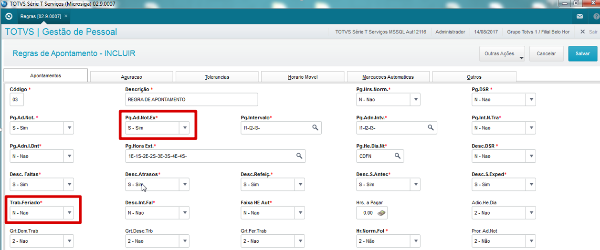Viewport: 600px width, 250px height.
Task: Open lookup magnifier for Pg.Adn.Intv.
Action: point(431,127)
